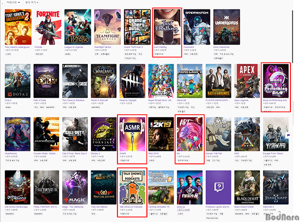Select the FIFA 19 cover art
Image resolution: width=301 pixels, height=222 pixels.
[190, 187]
